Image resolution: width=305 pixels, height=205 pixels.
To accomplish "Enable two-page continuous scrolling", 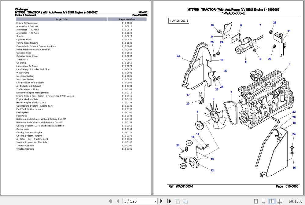I will 280,201.
